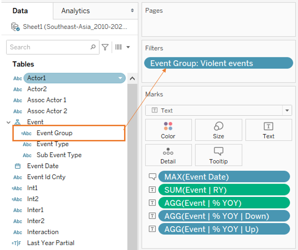This screenshot has height=250, width=298.
Task: Click the scroll up arrow in Tables list
Action: point(132,79)
